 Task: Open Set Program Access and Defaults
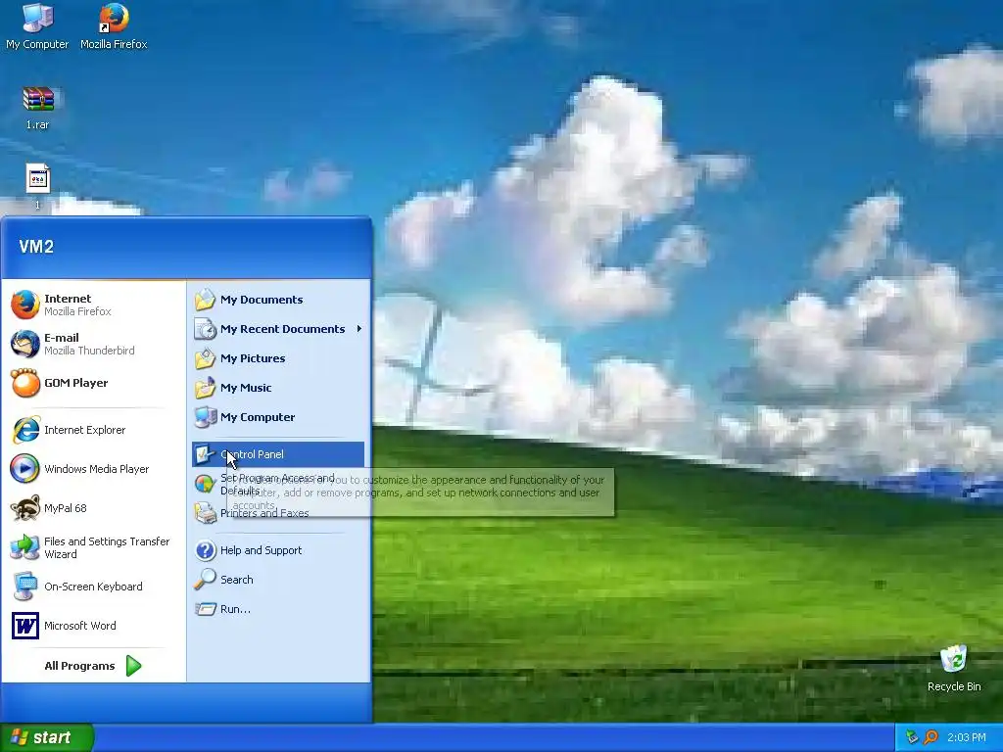coord(278,484)
